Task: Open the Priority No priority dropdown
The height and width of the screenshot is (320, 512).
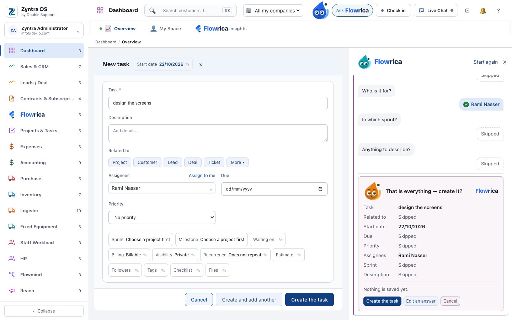Action: [162, 218]
